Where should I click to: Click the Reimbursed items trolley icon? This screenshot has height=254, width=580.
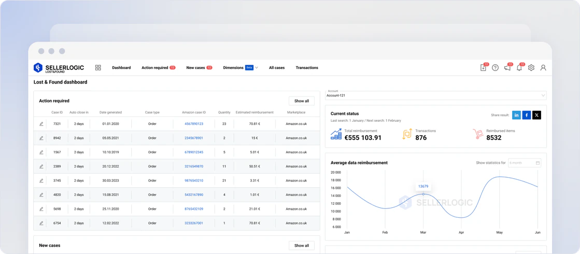point(478,134)
